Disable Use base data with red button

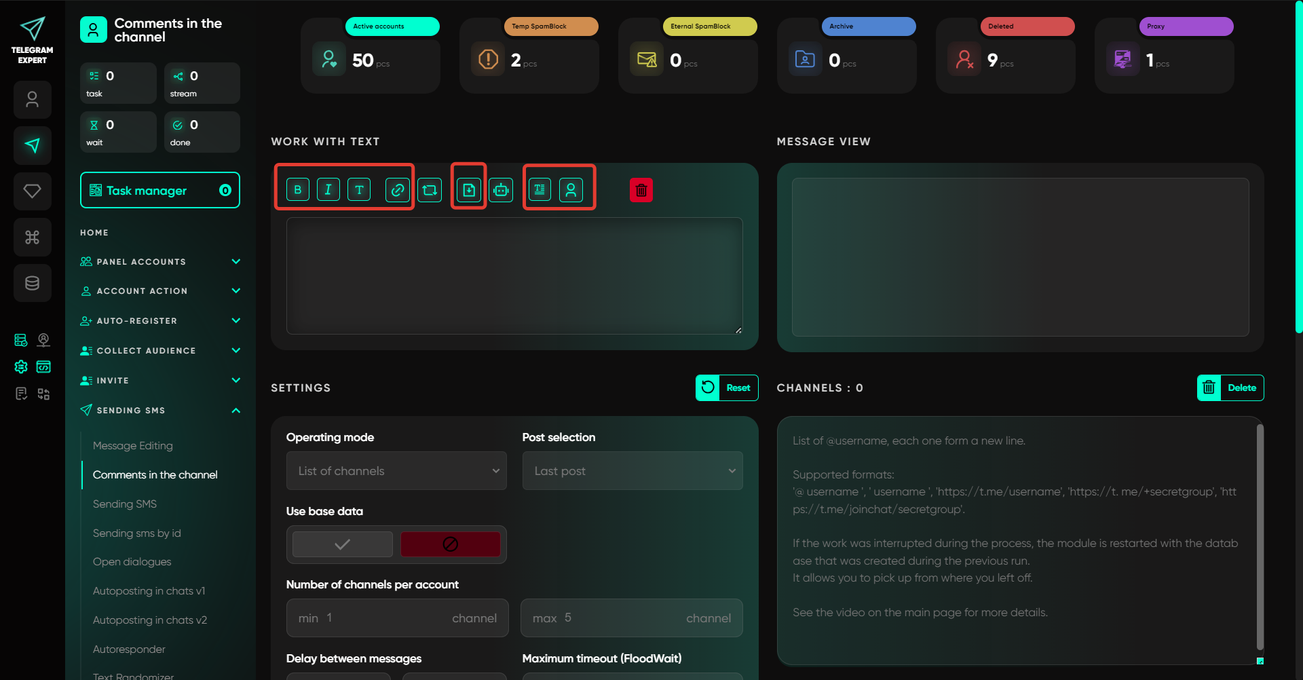tap(450, 544)
